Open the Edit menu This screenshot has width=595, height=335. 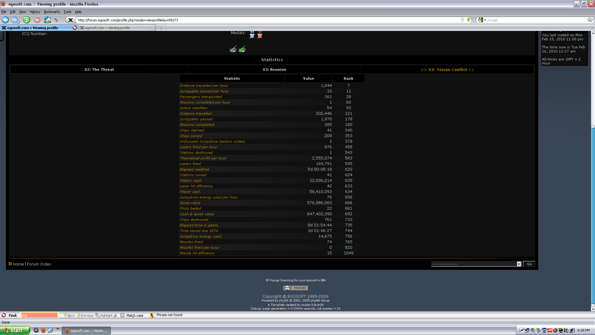point(13,12)
